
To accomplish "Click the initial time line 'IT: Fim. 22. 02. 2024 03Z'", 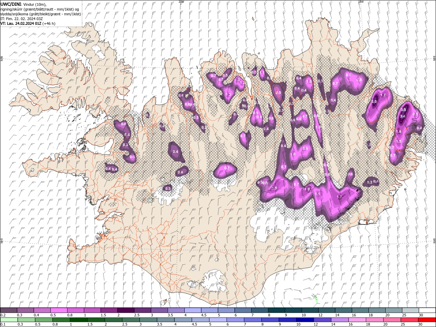I will pos(21,19).
